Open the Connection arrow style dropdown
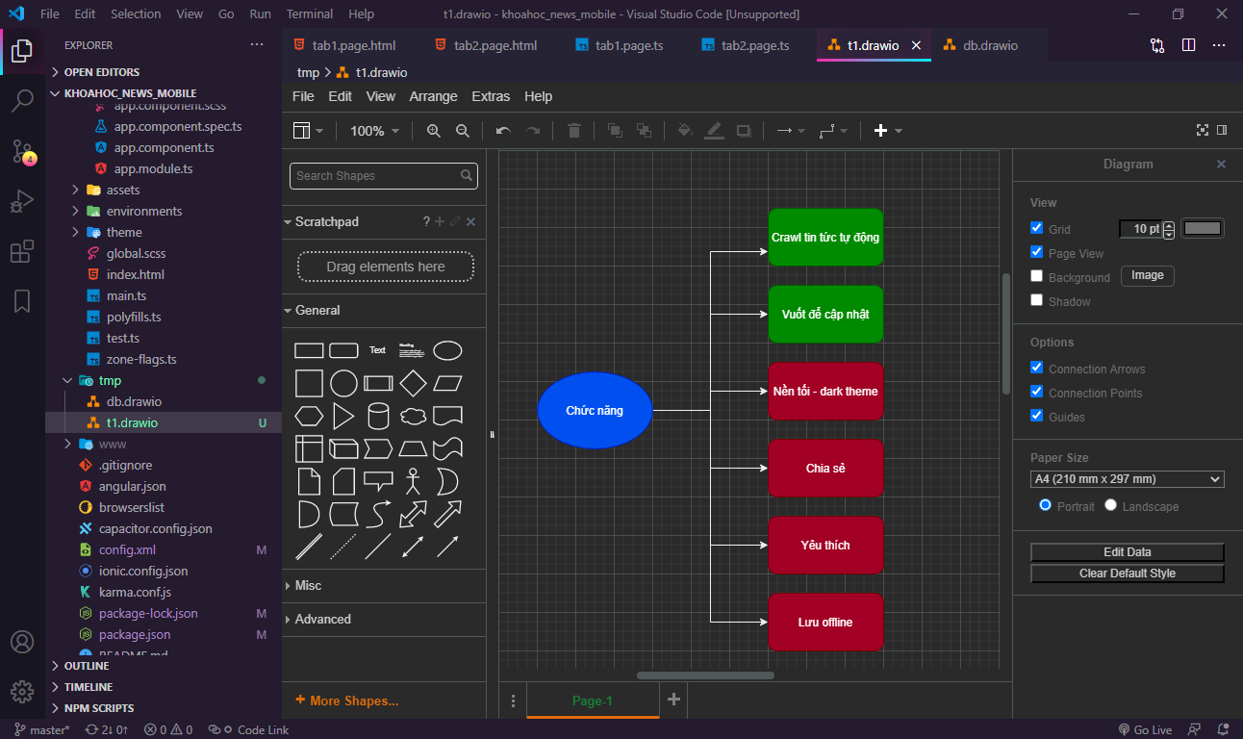 (790, 131)
